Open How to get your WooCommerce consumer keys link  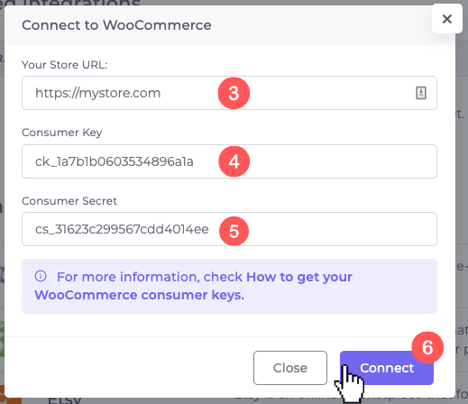tap(194, 286)
